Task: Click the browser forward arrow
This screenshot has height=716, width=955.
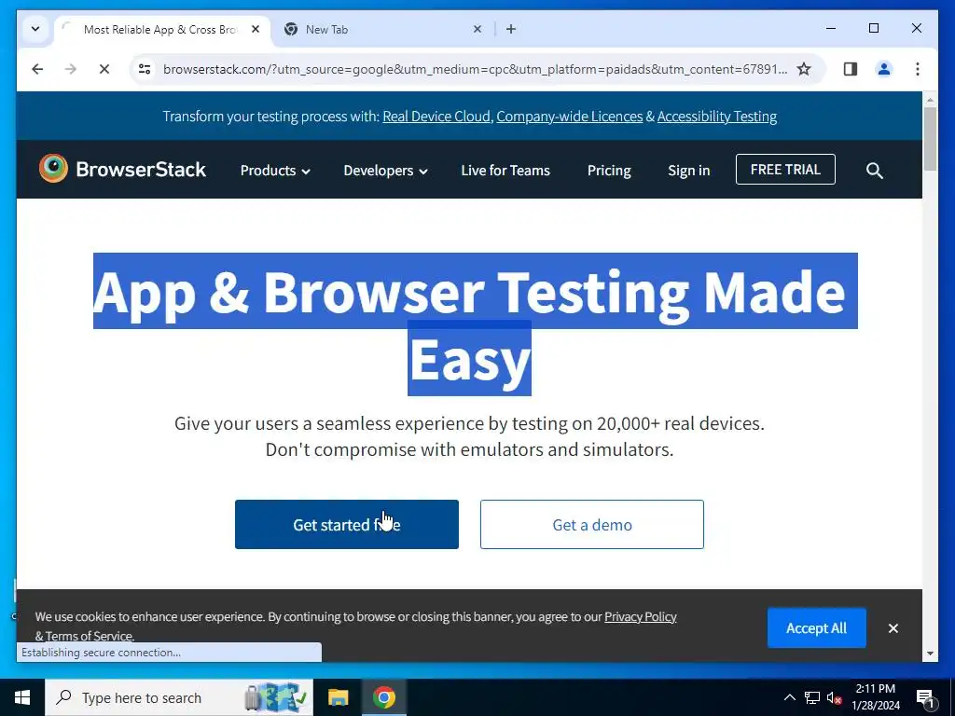Action: (71, 69)
